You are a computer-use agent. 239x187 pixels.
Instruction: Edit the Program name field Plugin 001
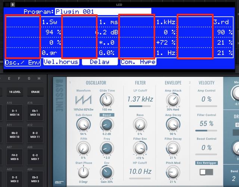pos(103,12)
